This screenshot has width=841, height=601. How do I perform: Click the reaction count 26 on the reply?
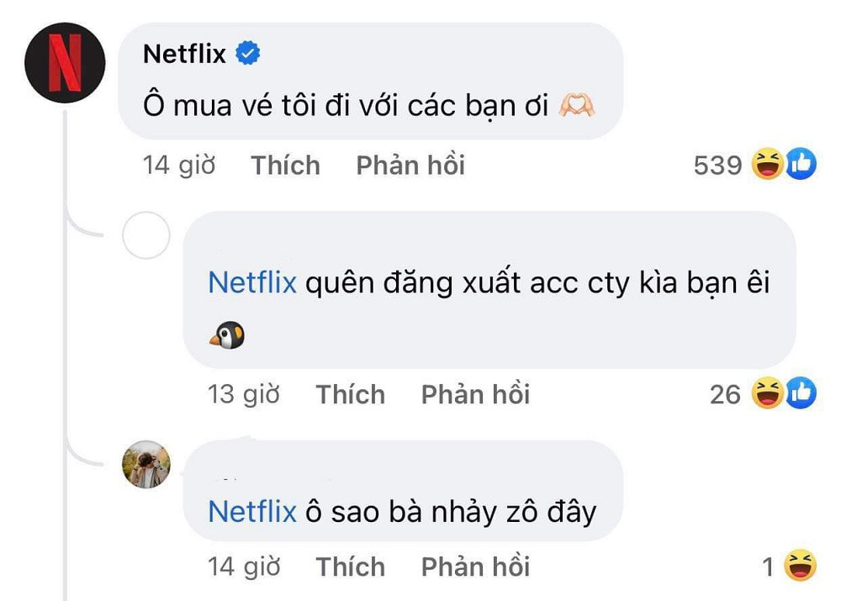point(727,394)
